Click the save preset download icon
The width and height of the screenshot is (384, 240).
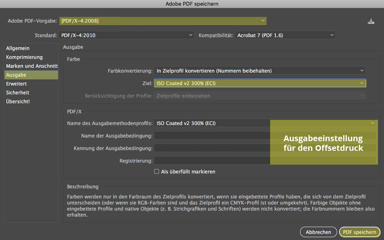371,21
